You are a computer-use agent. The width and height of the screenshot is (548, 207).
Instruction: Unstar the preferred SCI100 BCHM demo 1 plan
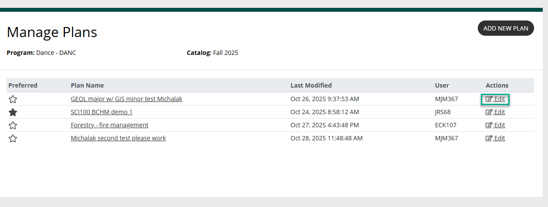coord(13,112)
